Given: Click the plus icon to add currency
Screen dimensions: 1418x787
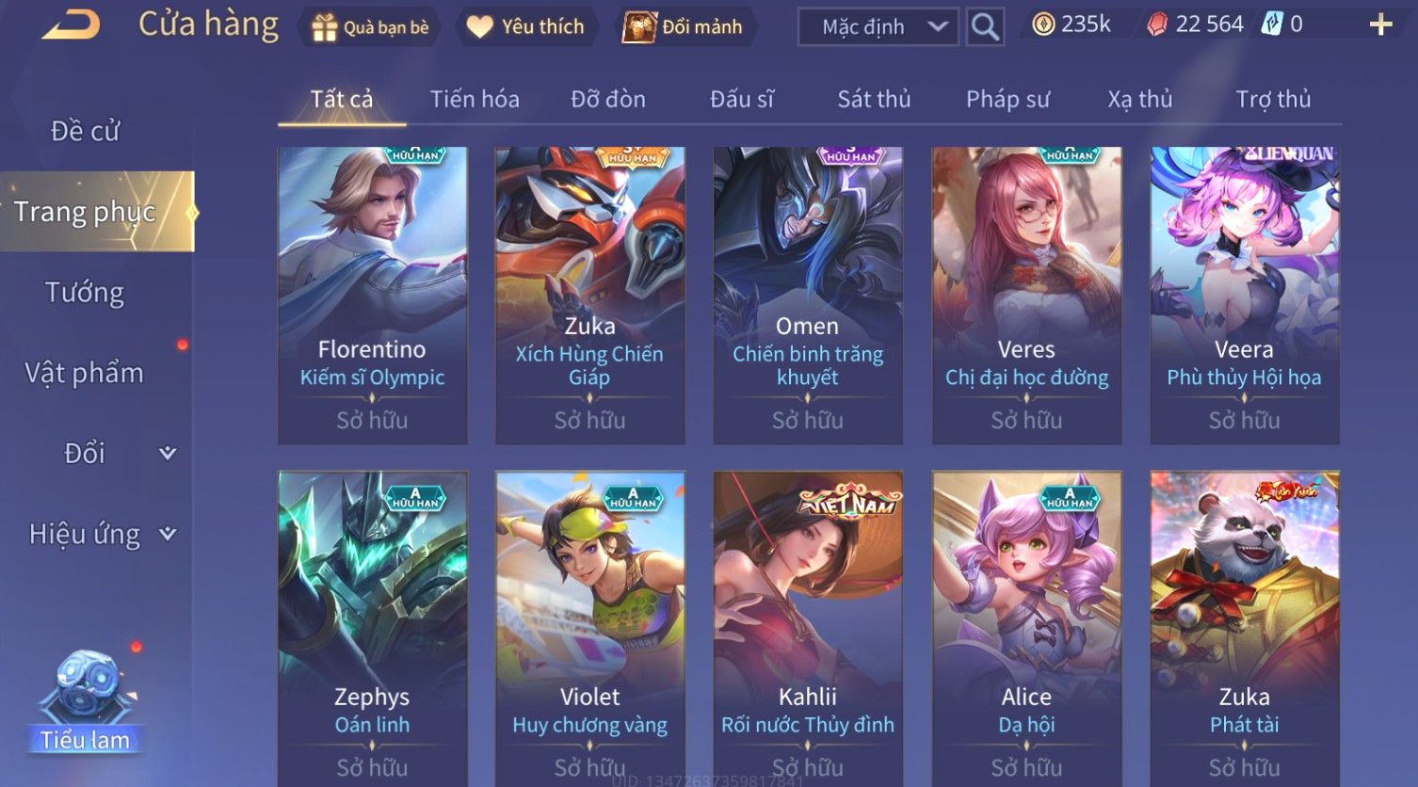Looking at the screenshot, I should 1380,24.
